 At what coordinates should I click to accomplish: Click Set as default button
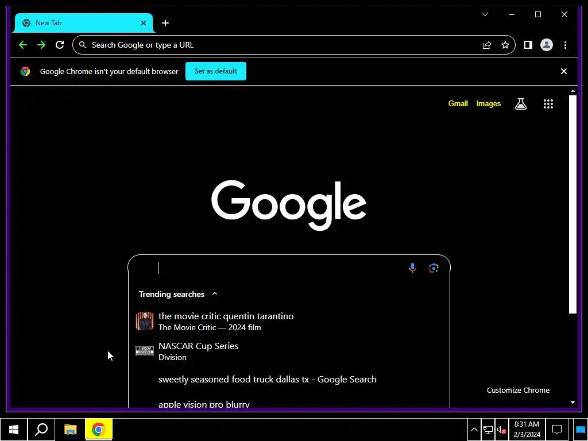(x=216, y=71)
